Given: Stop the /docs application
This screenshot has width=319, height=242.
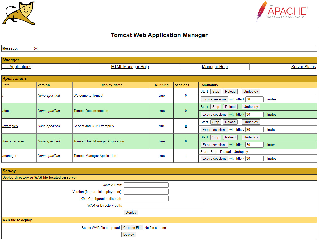Looking at the screenshot, I should coord(216,107).
